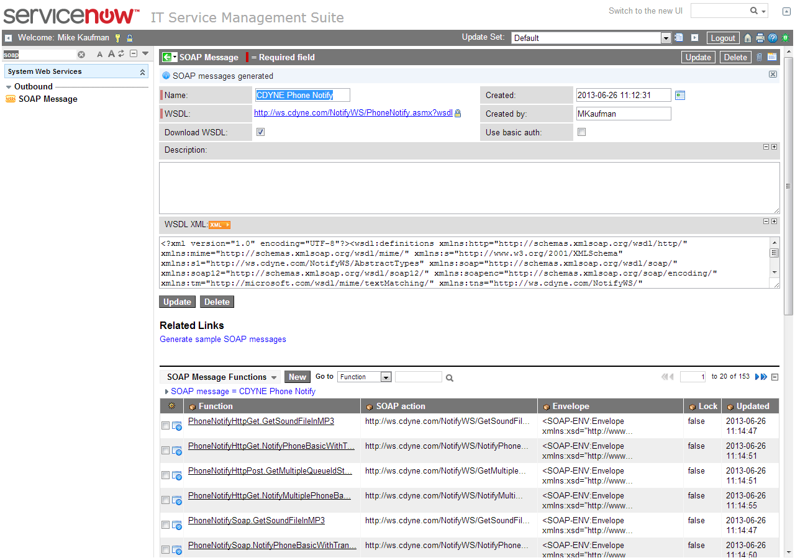Open navigator options dropdown arrow

click(145, 54)
